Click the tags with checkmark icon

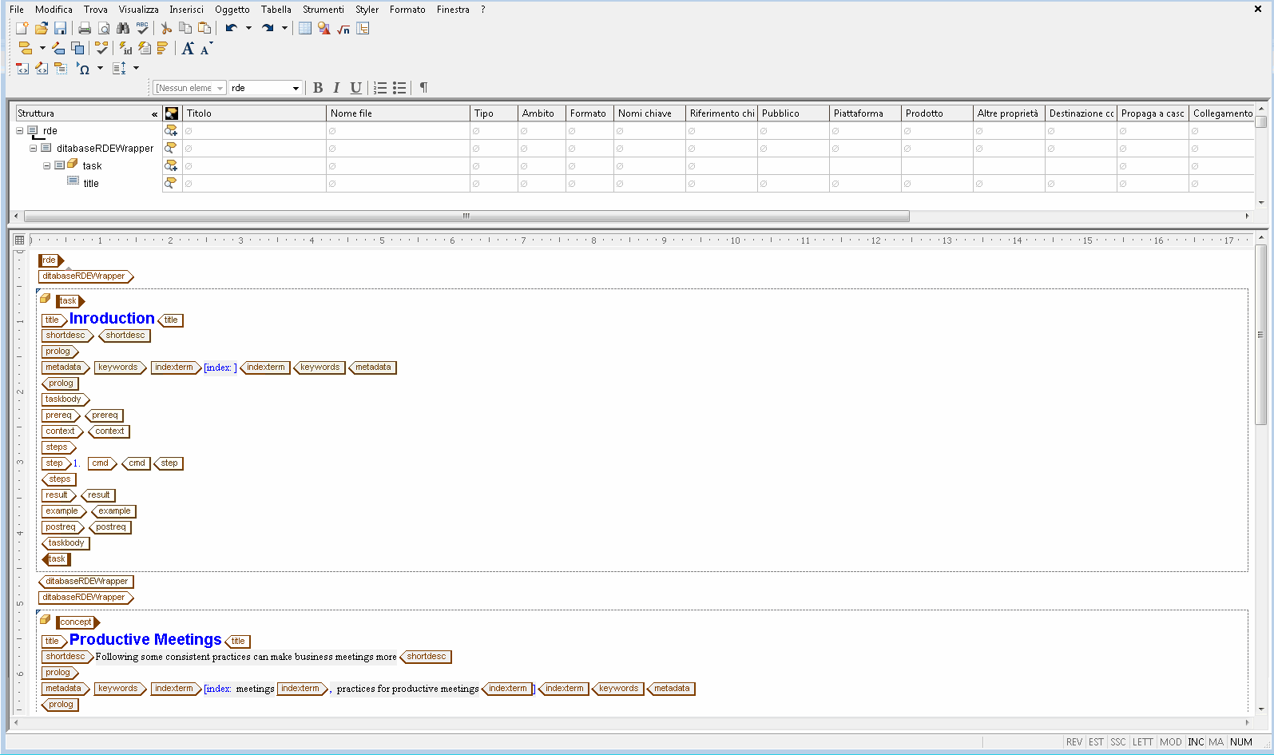pyautogui.click(x=101, y=48)
